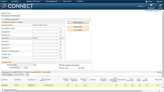Click the Reported Hours column header

[x=66, y=80]
